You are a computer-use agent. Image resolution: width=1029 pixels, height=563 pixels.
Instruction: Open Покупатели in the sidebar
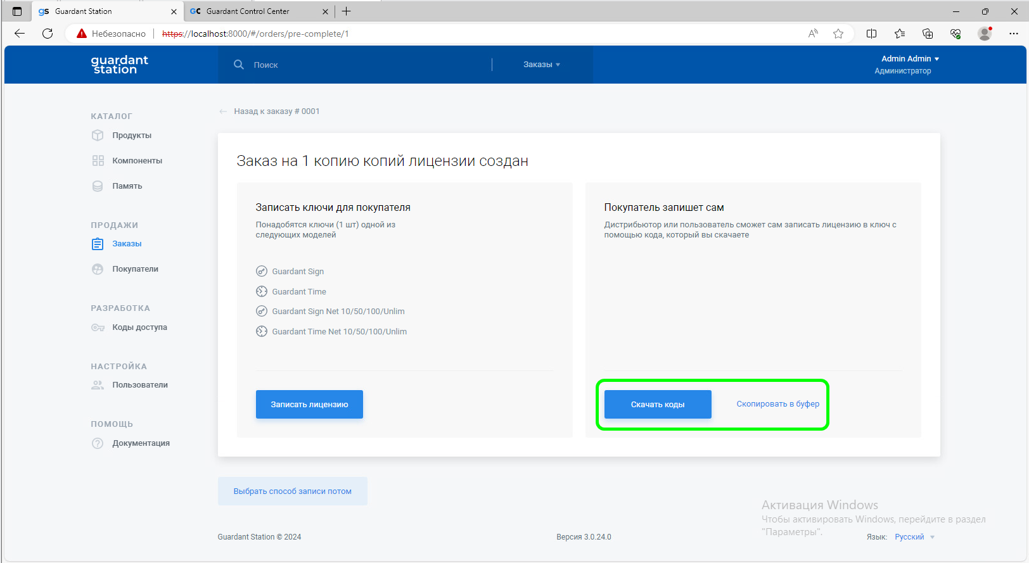[136, 269]
